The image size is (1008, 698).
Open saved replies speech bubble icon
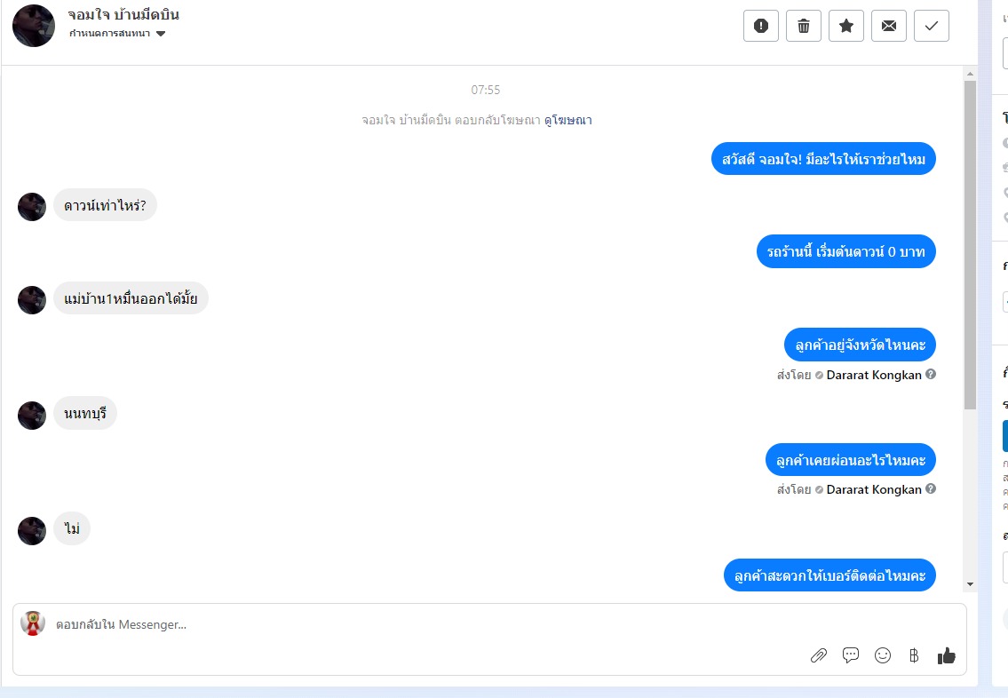(x=851, y=655)
